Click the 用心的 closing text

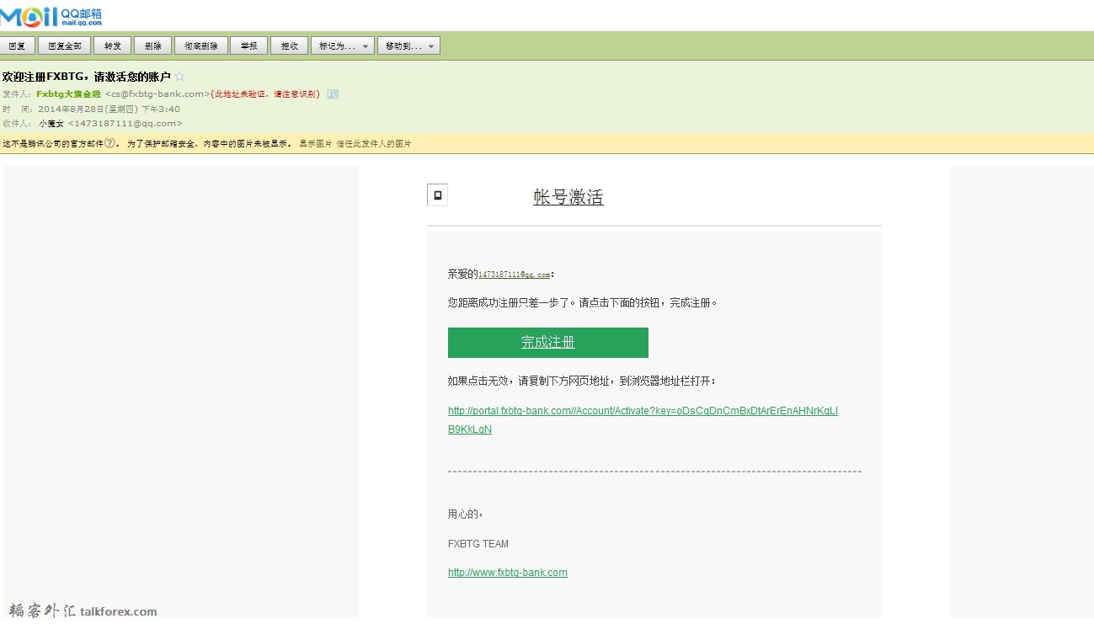point(465,515)
